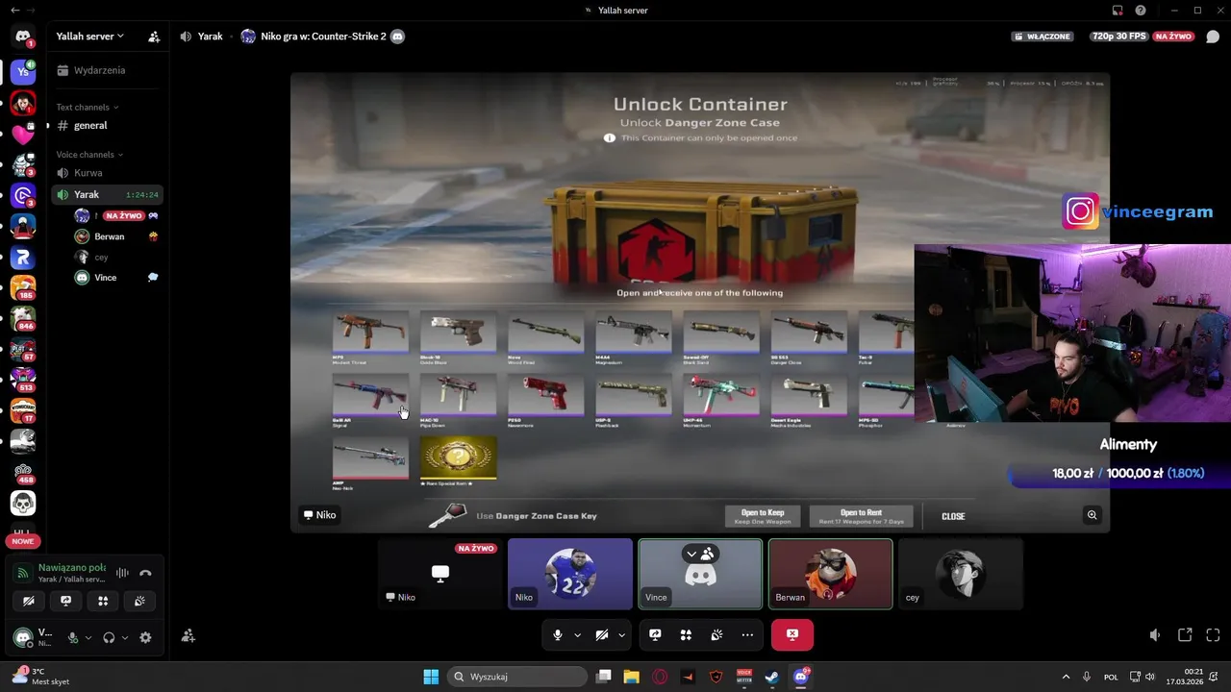Open voice connection signal info icon

(23, 573)
